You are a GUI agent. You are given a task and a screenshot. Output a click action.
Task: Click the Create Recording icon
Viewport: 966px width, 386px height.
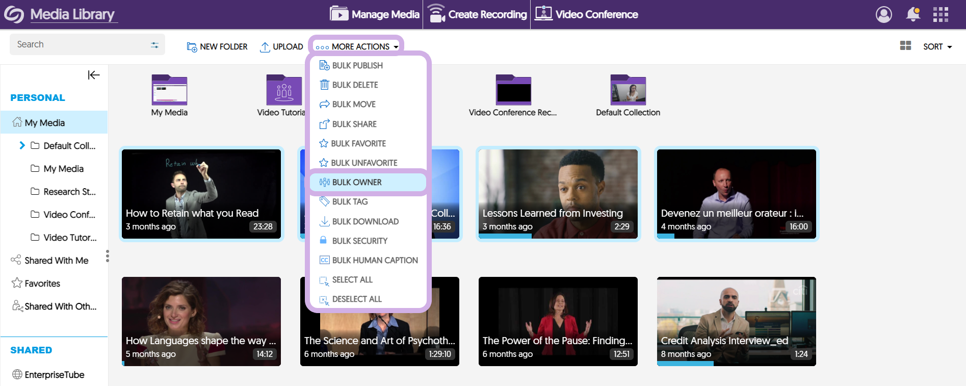[x=436, y=14]
